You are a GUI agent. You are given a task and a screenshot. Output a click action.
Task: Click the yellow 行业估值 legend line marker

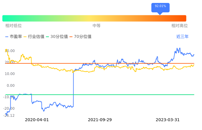tap(25, 37)
